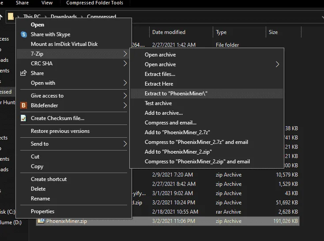Expand the Give access to submenu arrow
The height and width of the screenshot is (241, 324).
125,96
